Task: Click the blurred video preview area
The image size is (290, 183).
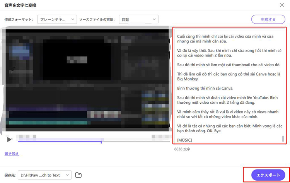Action: pyautogui.click(x=87, y=79)
